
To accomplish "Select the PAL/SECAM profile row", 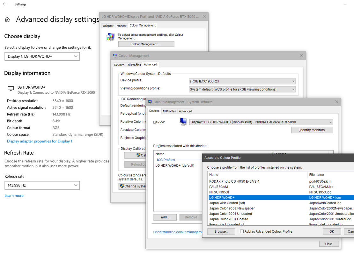I will click(281, 187).
